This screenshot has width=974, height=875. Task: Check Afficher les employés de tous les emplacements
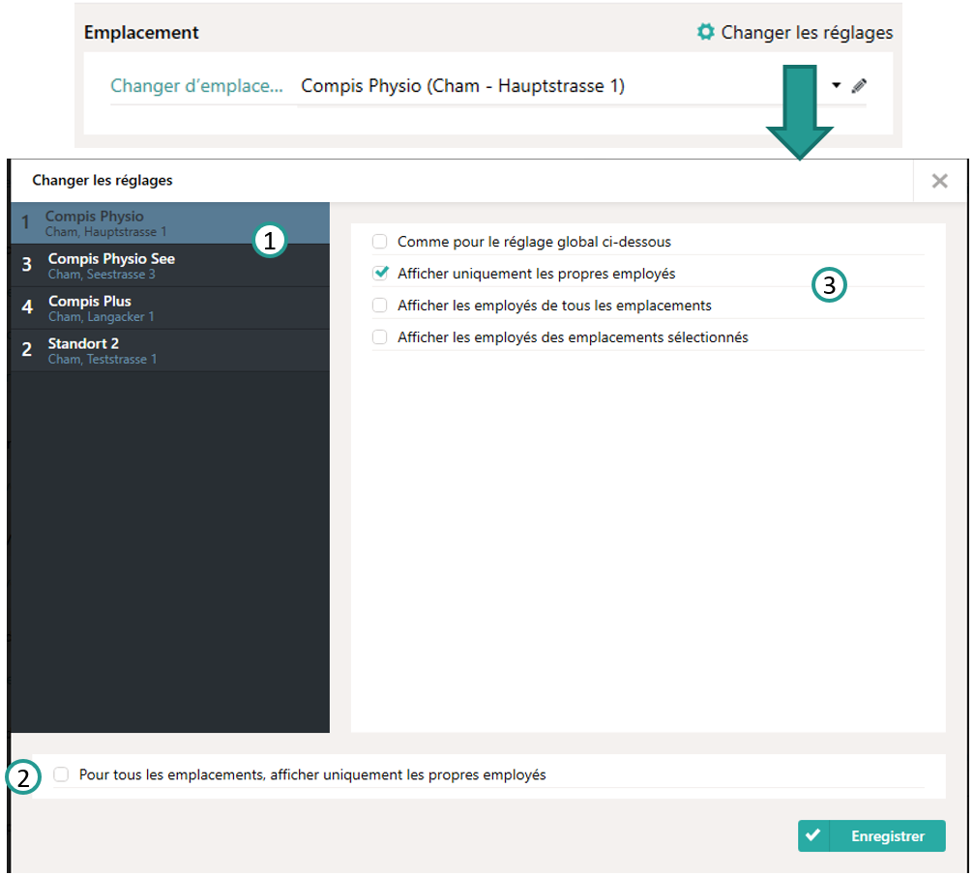coord(380,306)
